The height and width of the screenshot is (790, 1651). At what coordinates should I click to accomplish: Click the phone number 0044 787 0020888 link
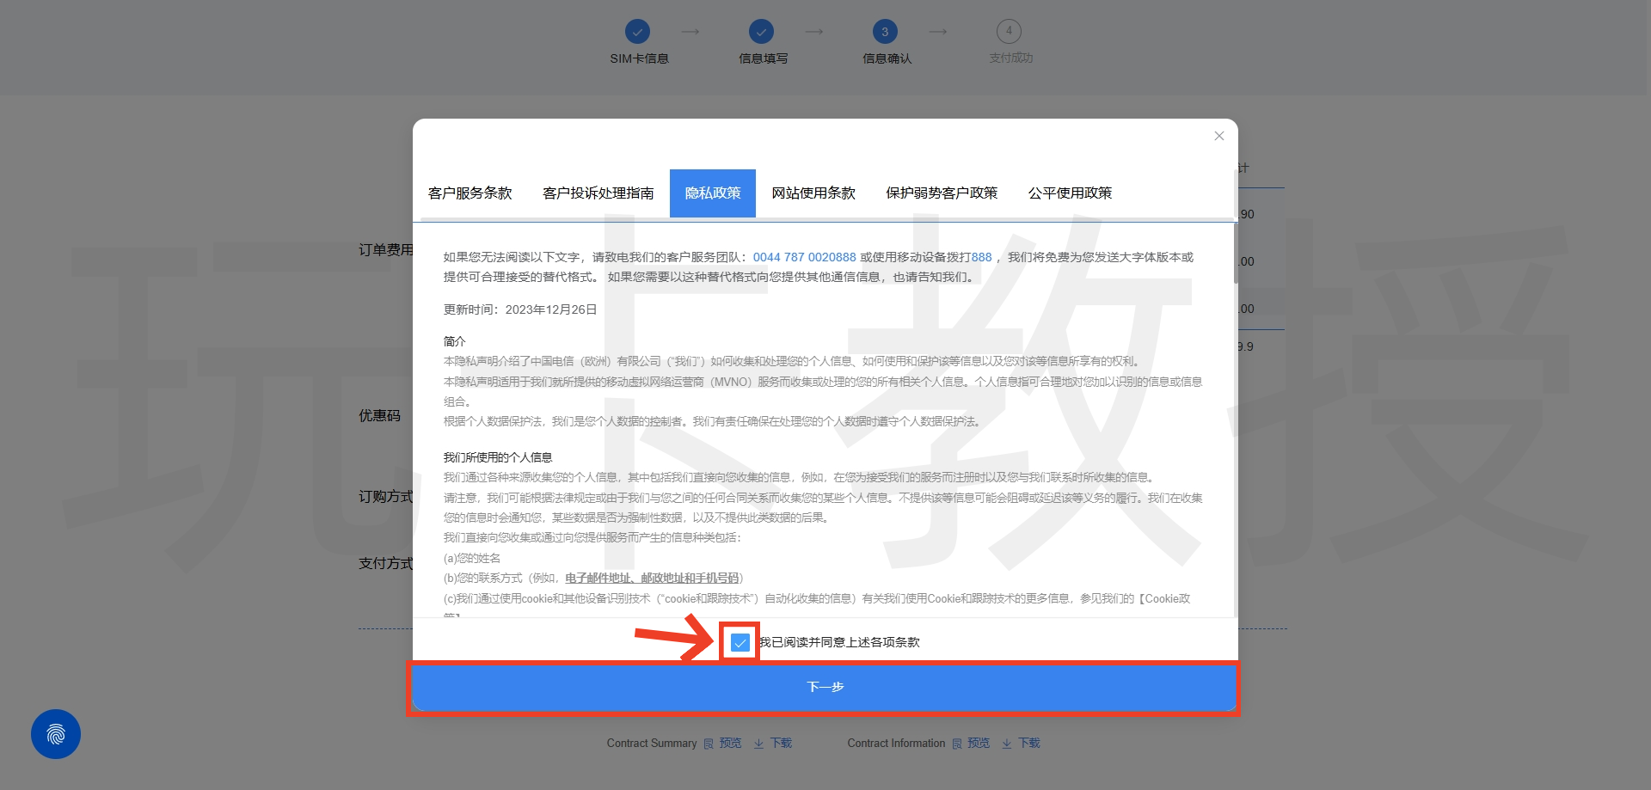[804, 257]
